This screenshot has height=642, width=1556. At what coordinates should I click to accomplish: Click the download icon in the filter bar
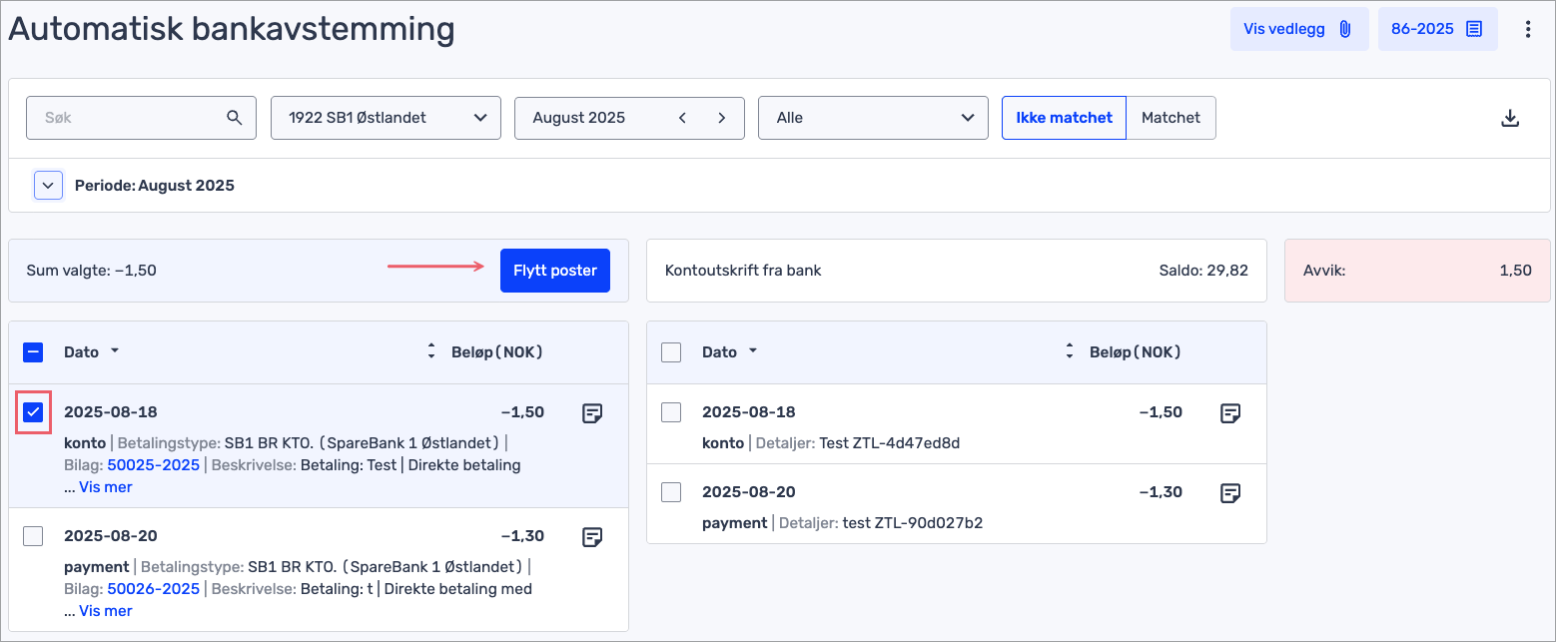1510,118
